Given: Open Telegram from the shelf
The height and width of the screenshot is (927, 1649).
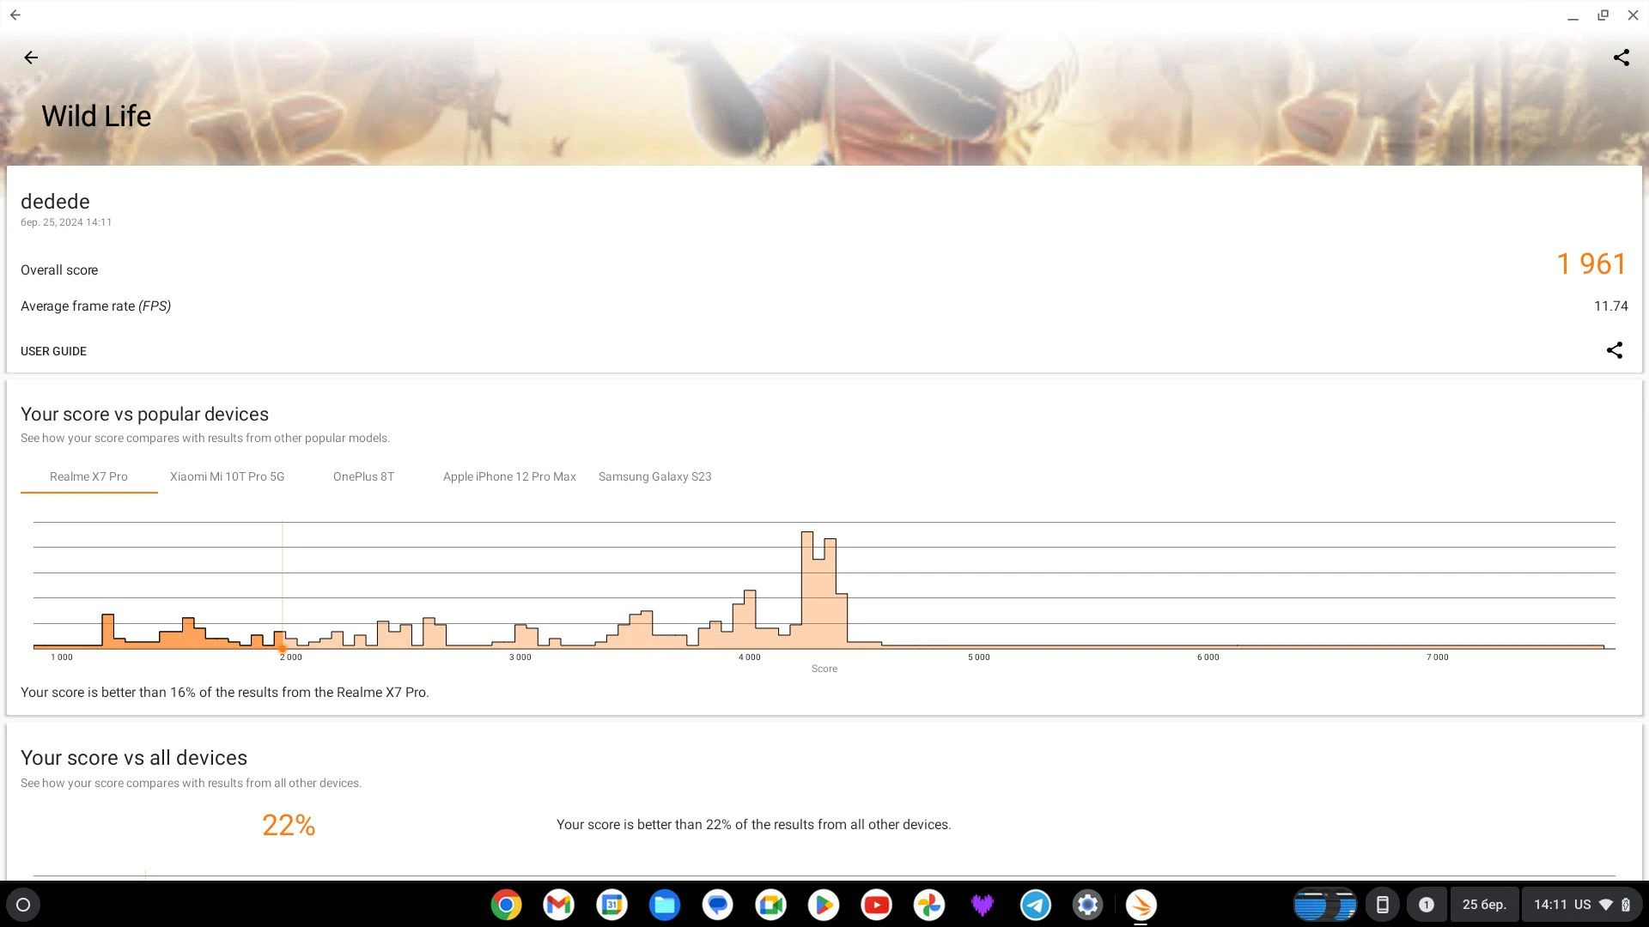Looking at the screenshot, I should [x=1035, y=905].
